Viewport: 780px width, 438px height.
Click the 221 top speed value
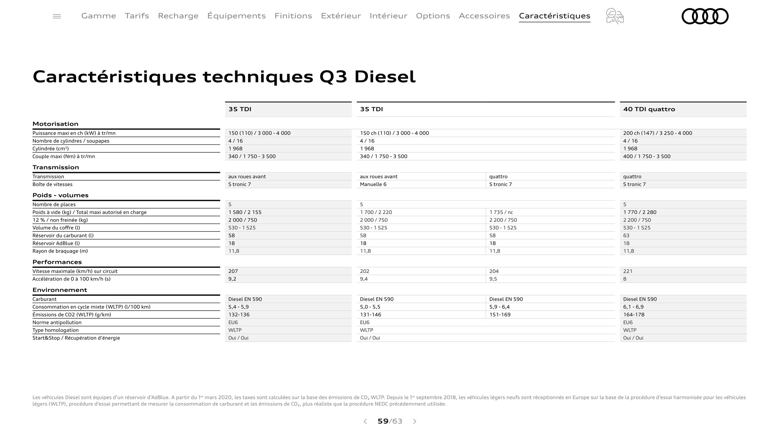(628, 271)
